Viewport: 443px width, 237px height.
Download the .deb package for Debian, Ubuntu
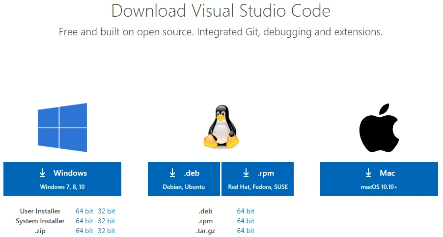[184, 179]
